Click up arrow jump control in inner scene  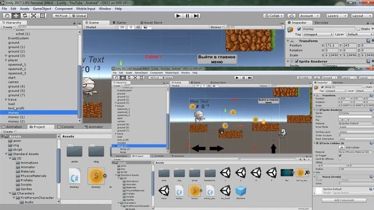pos(273,149)
